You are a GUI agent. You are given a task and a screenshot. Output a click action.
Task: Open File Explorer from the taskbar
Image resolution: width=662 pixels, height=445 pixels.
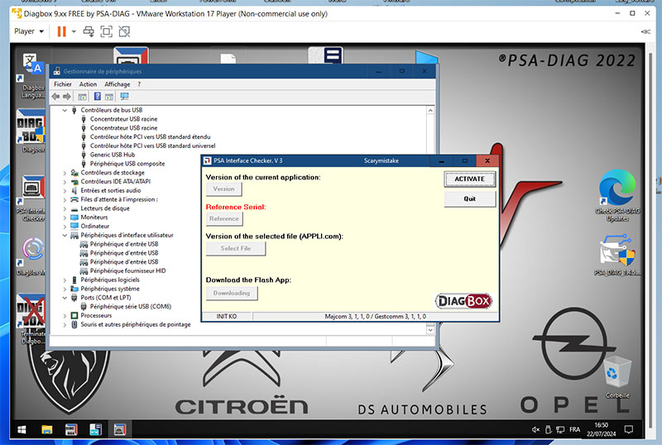click(47, 430)
